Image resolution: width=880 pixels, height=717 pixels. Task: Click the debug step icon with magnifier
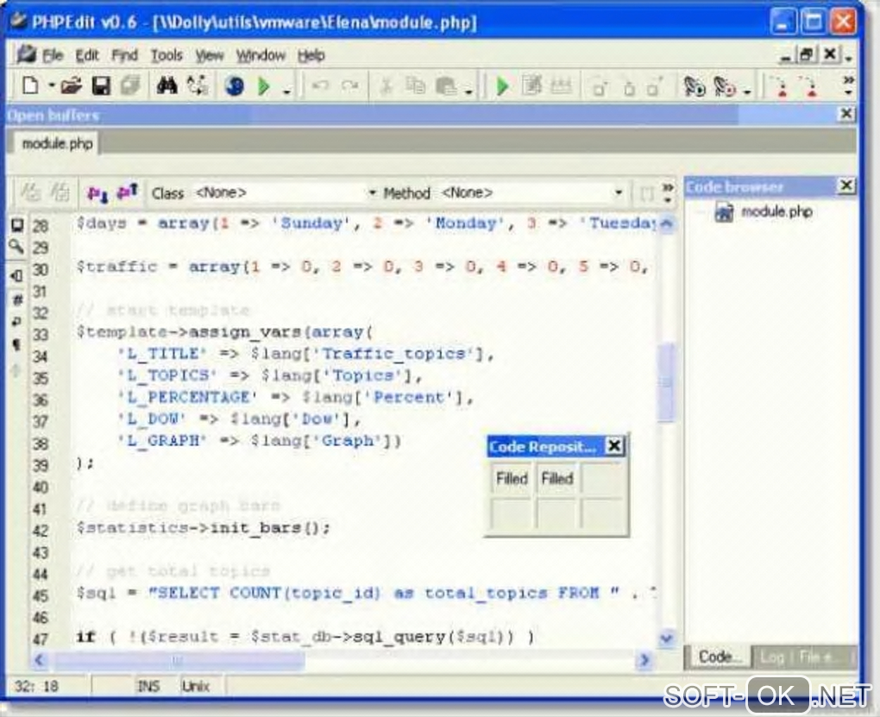tap(725, 86)
